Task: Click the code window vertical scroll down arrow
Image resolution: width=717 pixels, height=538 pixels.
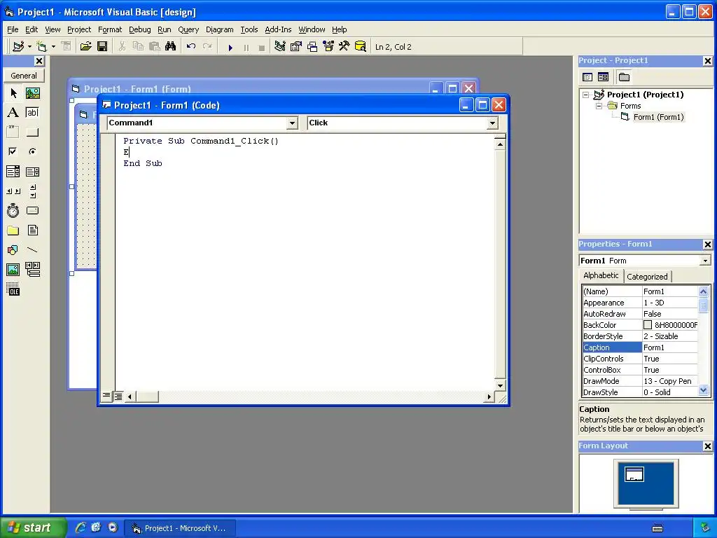Action: pos(500,386)
